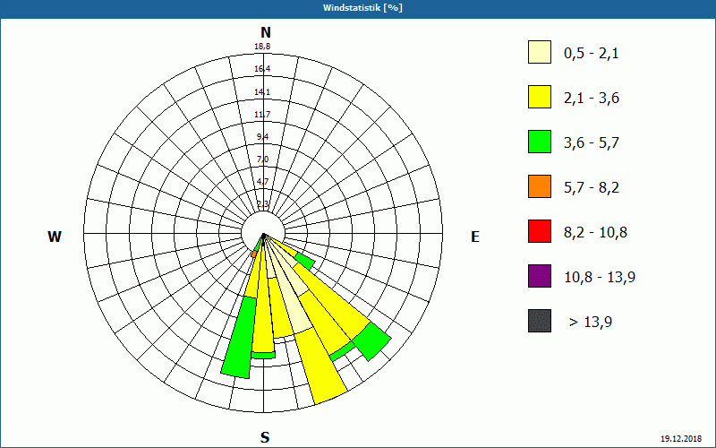Viewport: 716px width, 448px height.
Task: Click the large green south-southwest bar segment
Action: pos(239,338)
